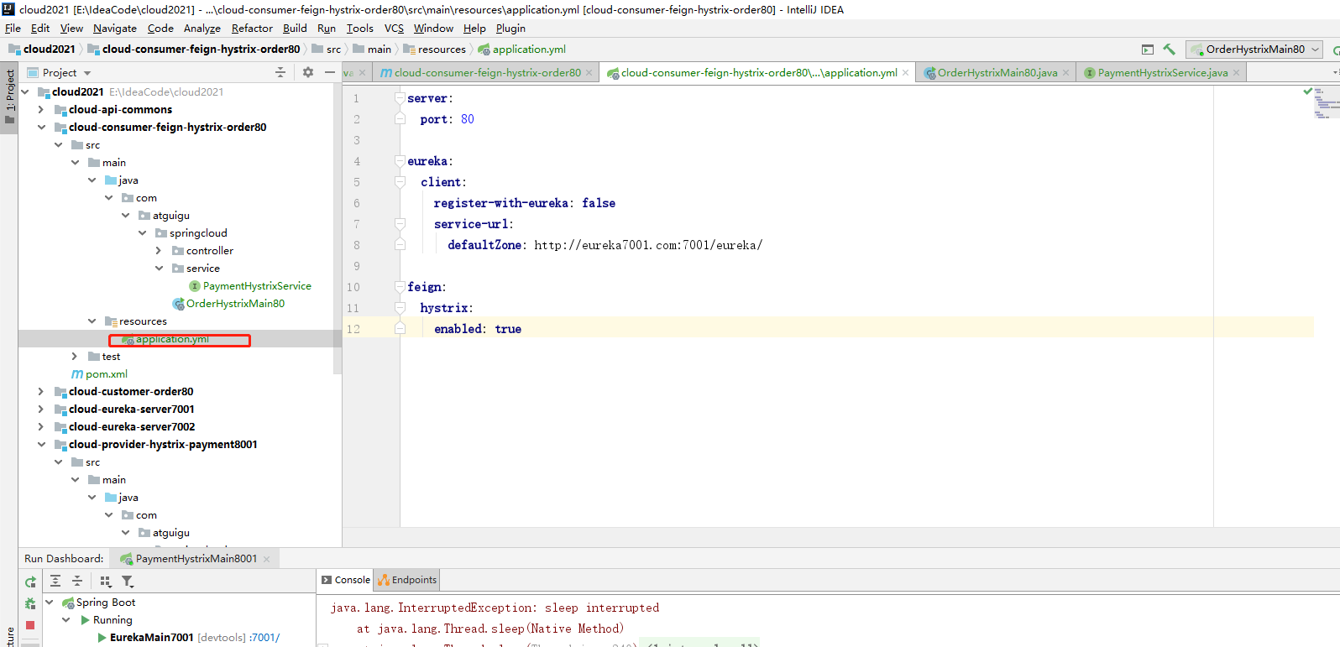Select EurekaMain7001 in the Run Dashboard

click(151, 638)
